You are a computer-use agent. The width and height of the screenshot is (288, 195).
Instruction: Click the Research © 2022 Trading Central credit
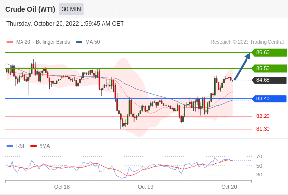pos(247,42)
